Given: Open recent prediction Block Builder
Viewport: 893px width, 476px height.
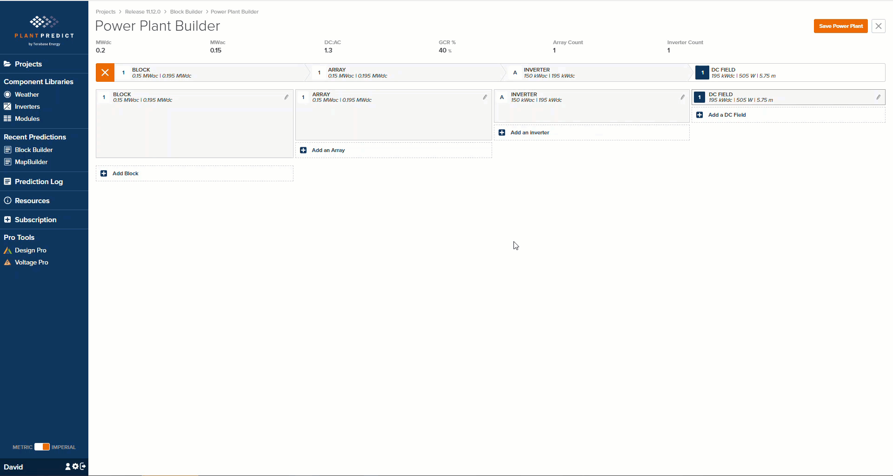Looking at the screenshot, I should coord(33,150).
